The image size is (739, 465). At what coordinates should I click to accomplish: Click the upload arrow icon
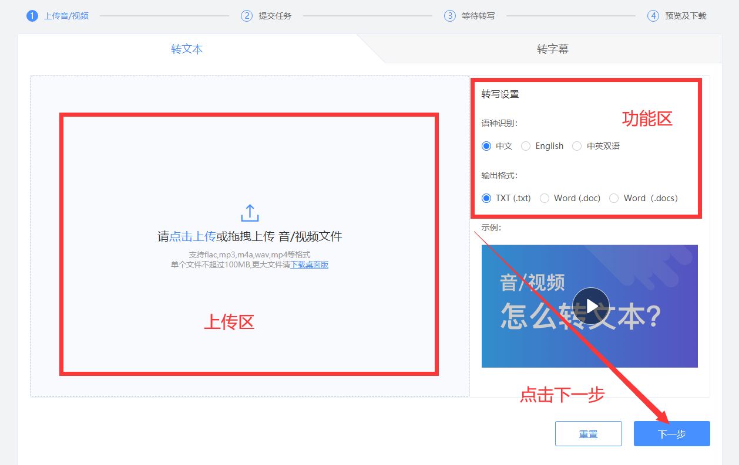click(250, 213)
